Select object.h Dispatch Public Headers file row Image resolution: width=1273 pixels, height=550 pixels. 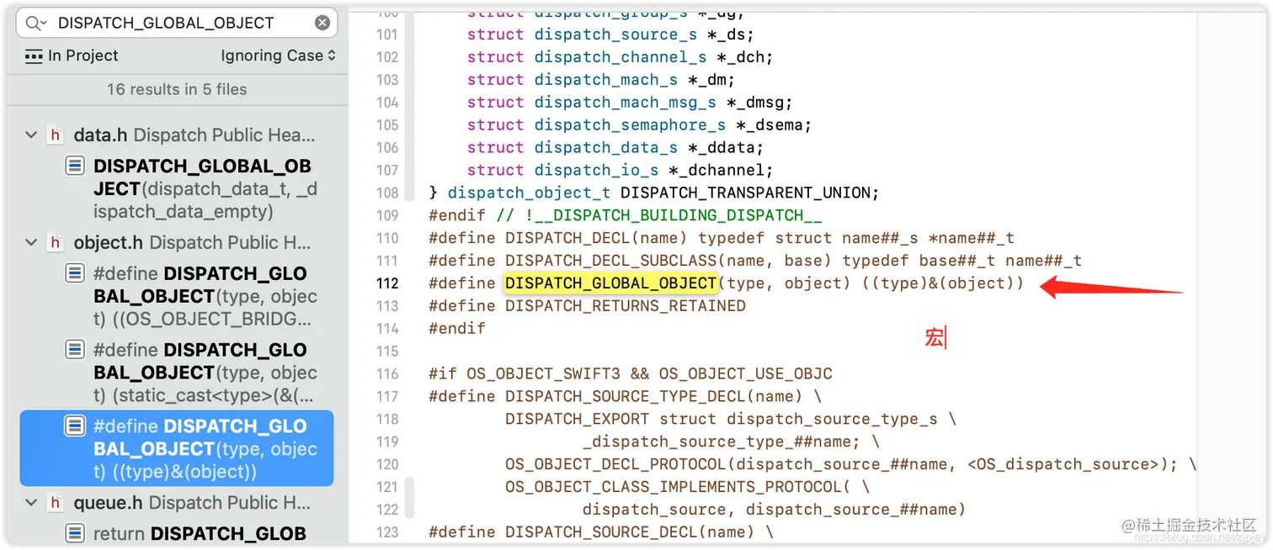[x=177, y=242]
